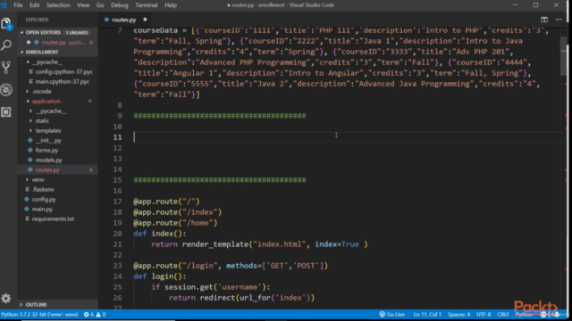This screenshot has height=321, width=572.
Task: Click Ln 11, Col 1 cursor position
Action: coord(427,315)
